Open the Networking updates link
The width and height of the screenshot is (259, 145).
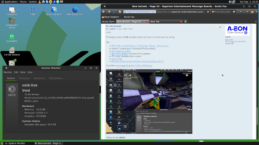pos(120,54)
